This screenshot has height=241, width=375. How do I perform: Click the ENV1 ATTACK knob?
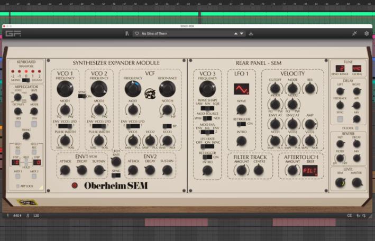[x=65, y=170]
